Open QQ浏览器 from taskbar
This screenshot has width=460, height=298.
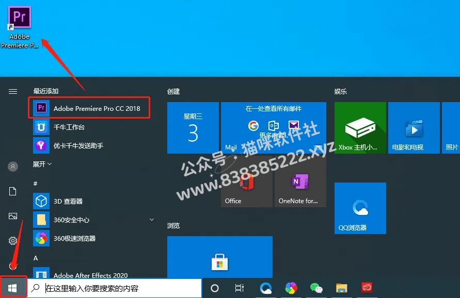pos(266,288)
